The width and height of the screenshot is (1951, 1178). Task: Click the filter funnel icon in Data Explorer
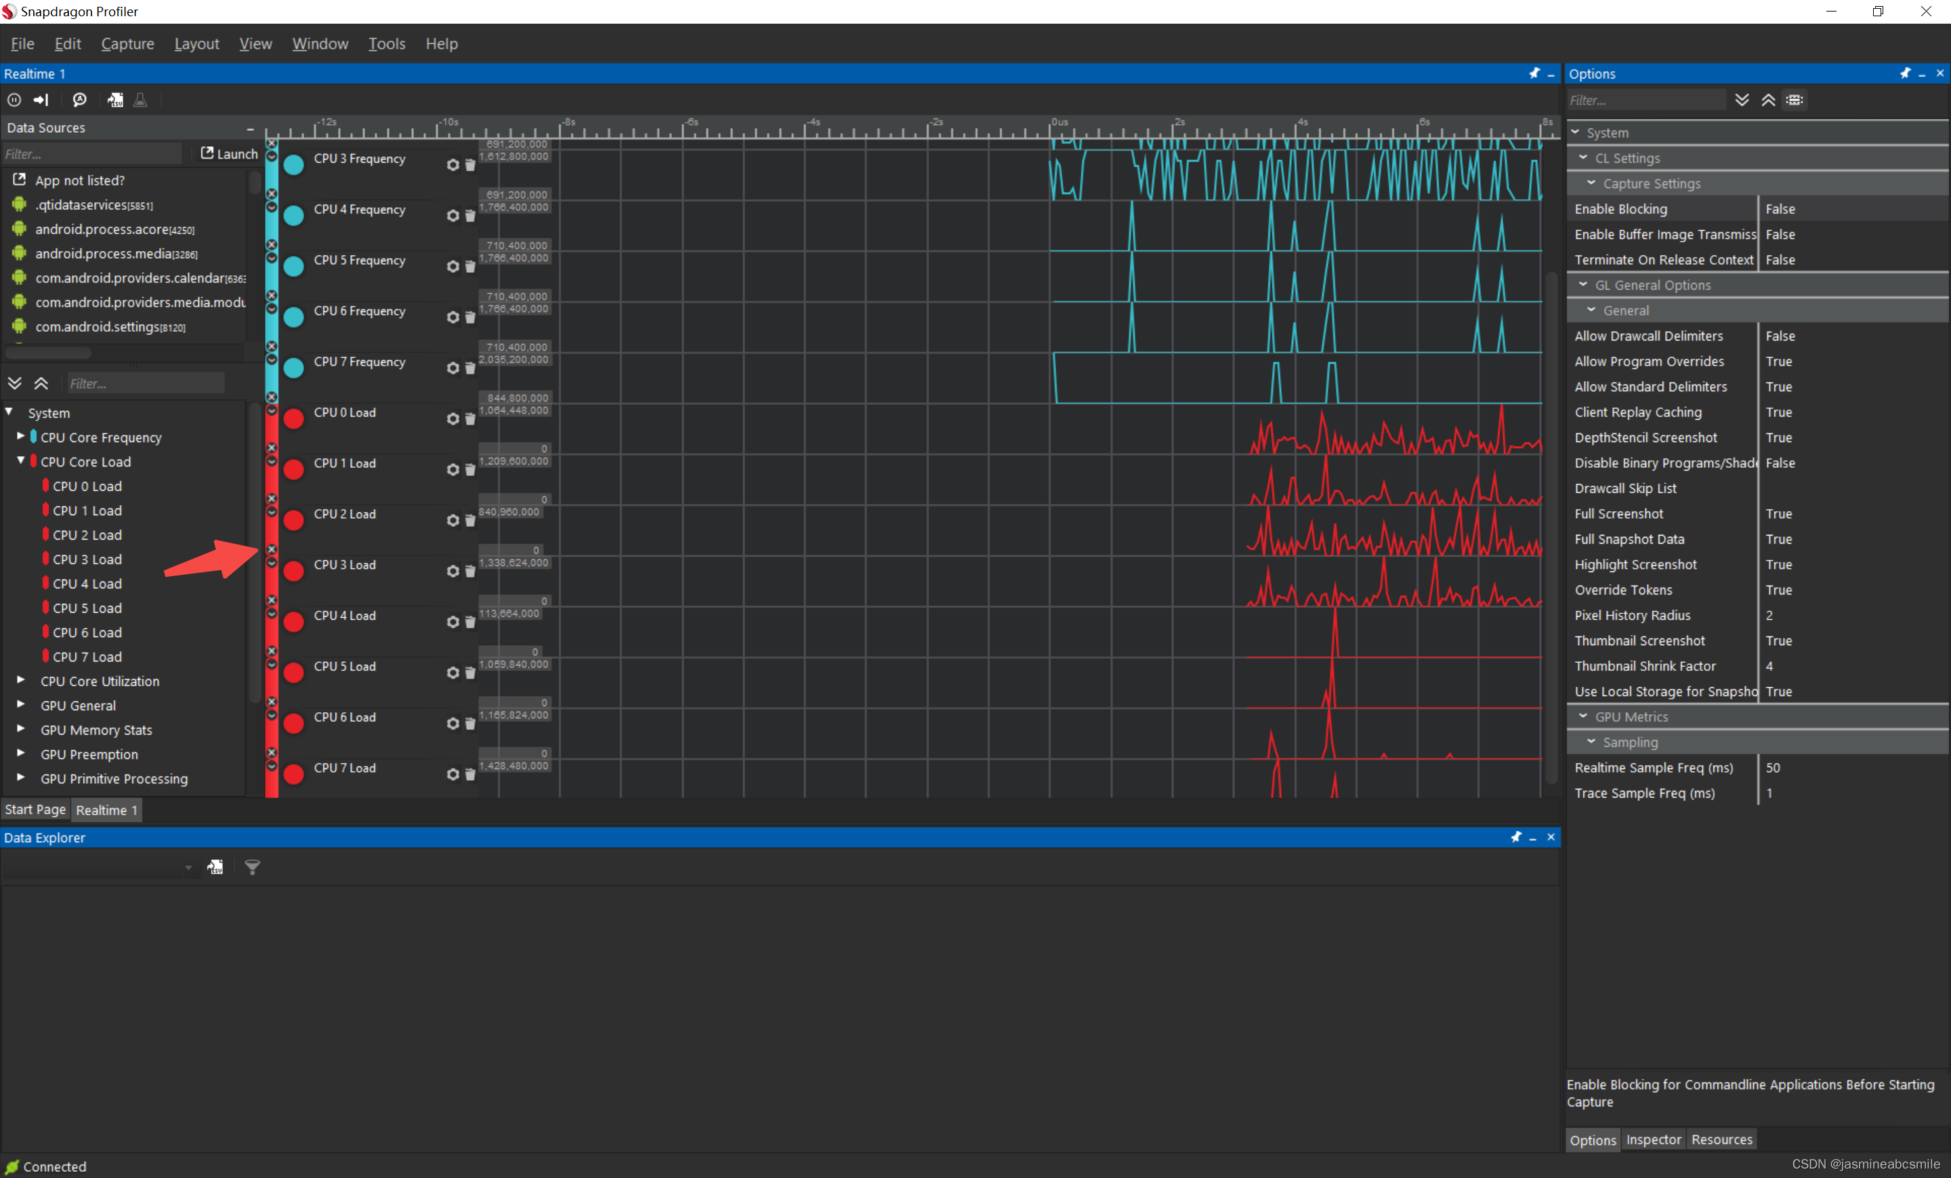[x=252, y=867]
